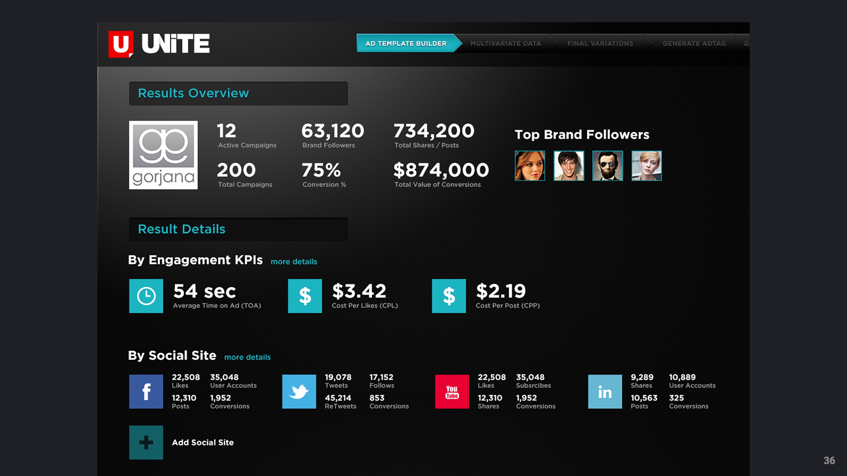Screen dimensions: 847x476
Task: Click the Add Social Site label
Action: pos(202,442)
